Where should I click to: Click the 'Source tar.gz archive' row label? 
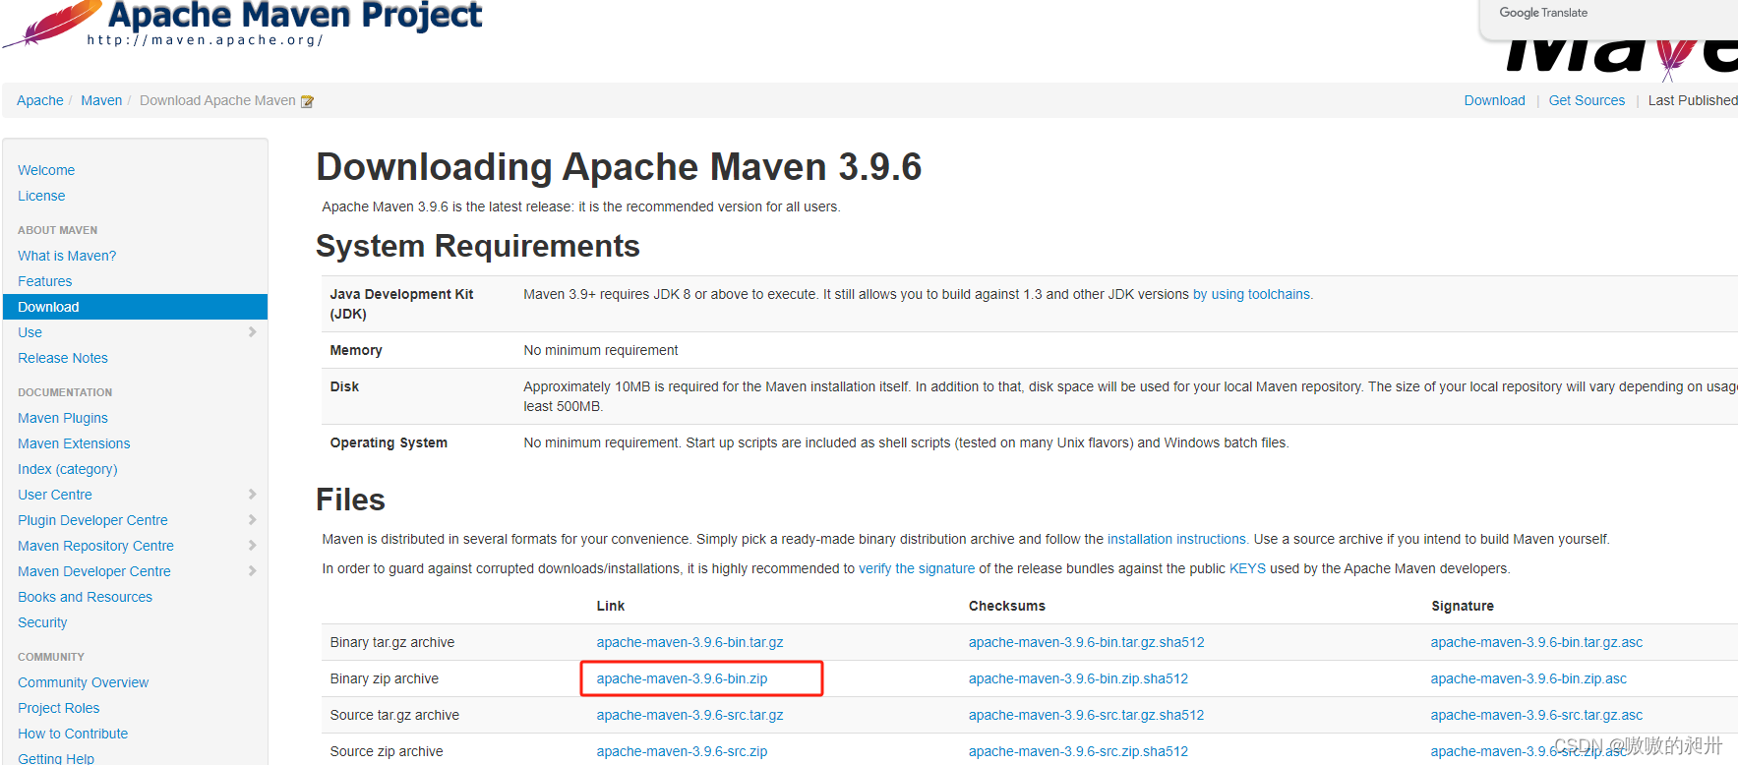(x=394, y=715)
